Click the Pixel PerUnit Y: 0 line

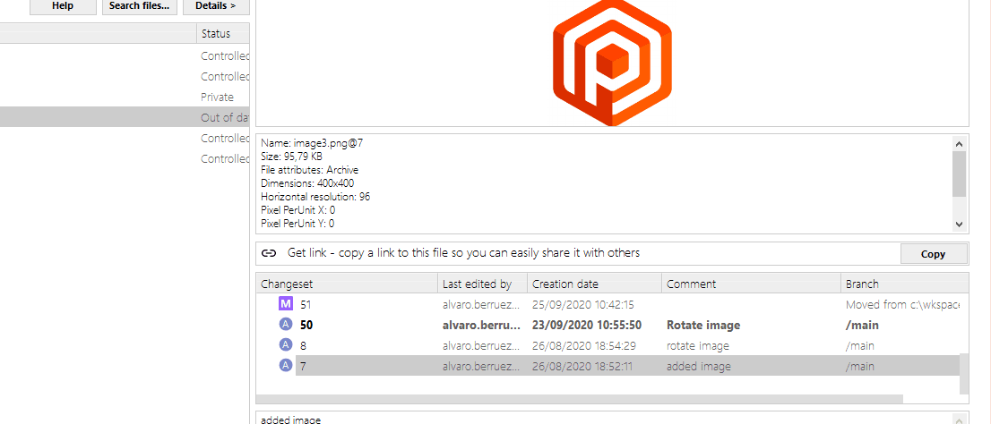coord(297,224)
